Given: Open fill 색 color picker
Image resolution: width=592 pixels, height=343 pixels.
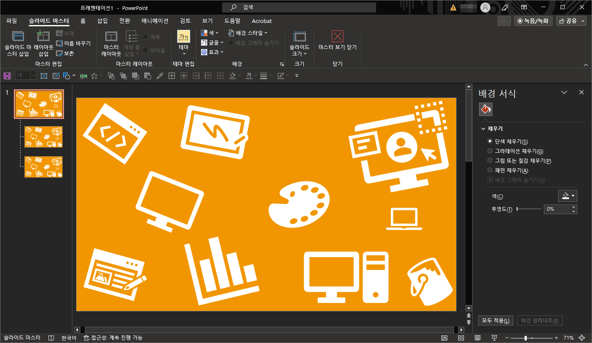Looking at the screenshot, I should point(568,196).
